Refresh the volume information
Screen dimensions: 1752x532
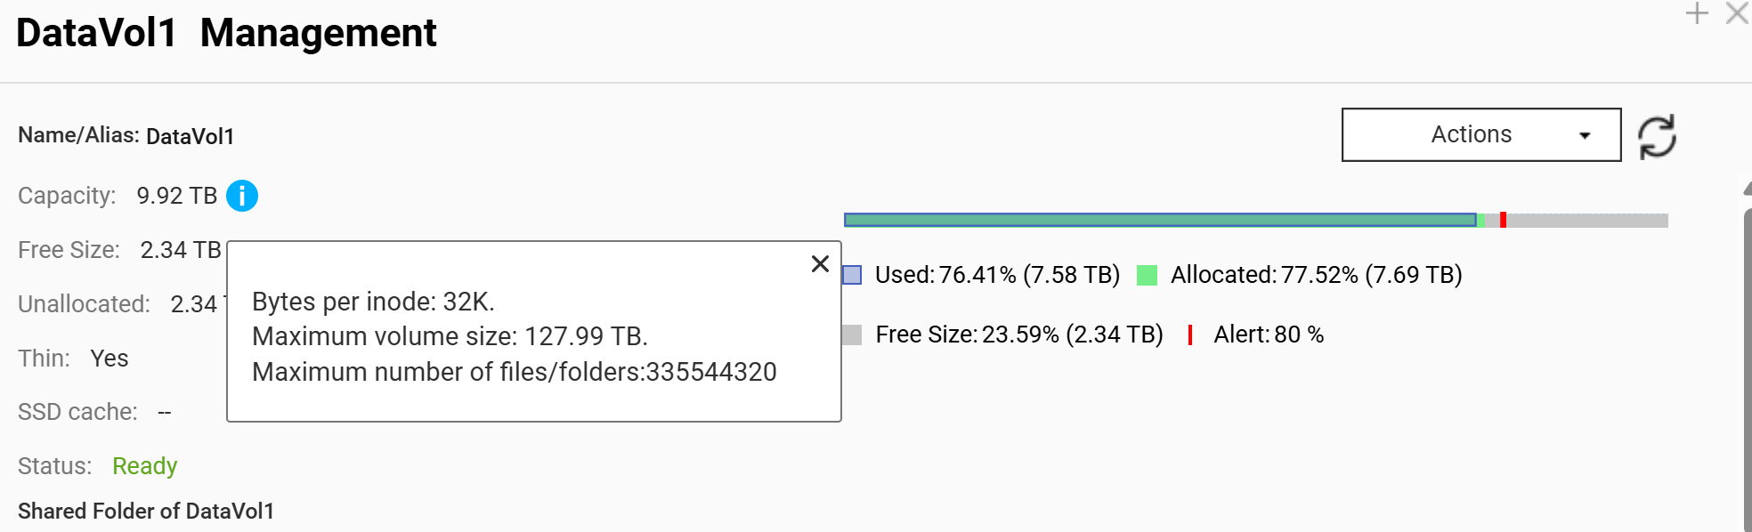1657,136
